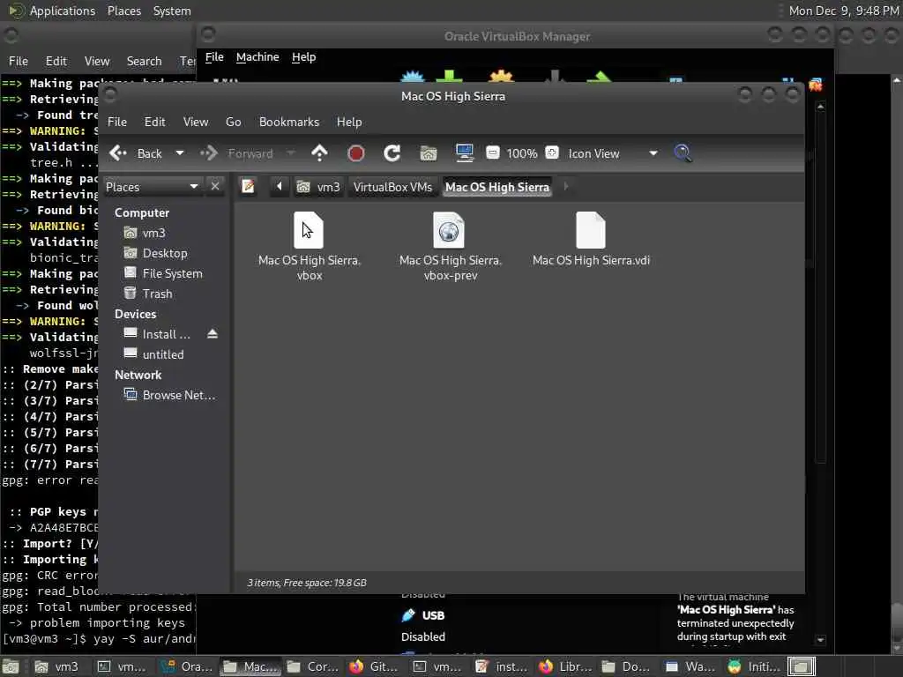Click USB settings in VirtualBox details
This screenshot has width=903, height=677.
(433, 615)
